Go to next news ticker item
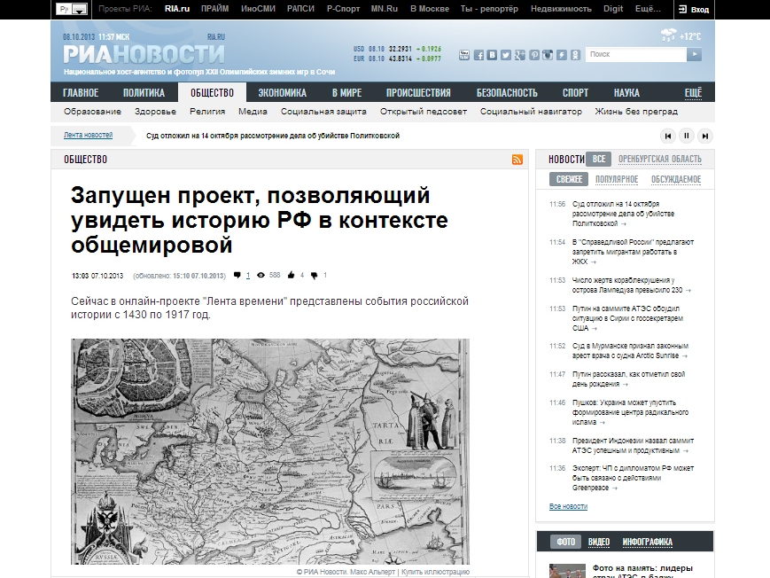Image resolution: width=770 pixels, height=578 pixels. click(705, 137)
